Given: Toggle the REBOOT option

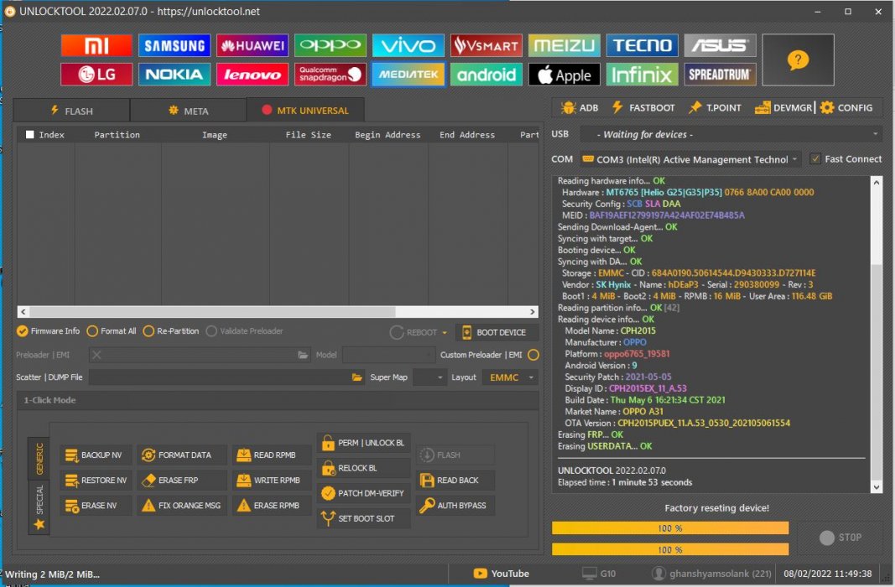Looking at the screenshot, I should tap(414, 333).
